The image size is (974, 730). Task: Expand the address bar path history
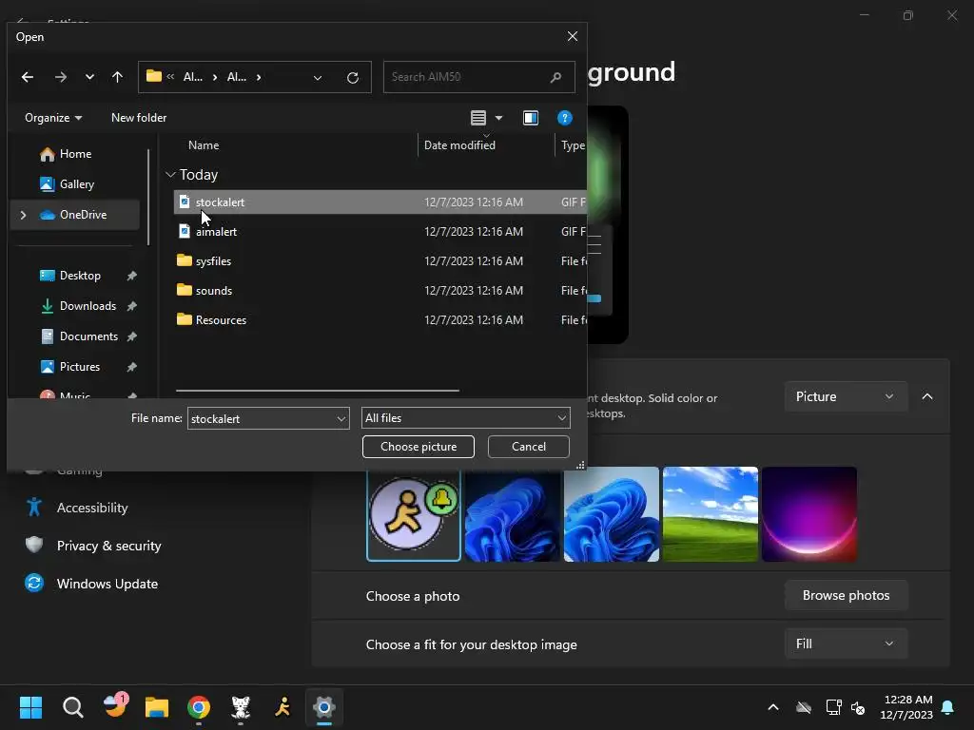click(x=318, y=78)
